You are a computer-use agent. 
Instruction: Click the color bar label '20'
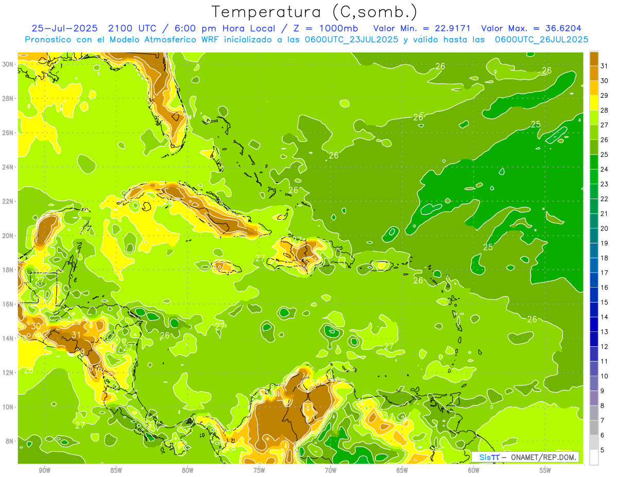coord(605,228)
